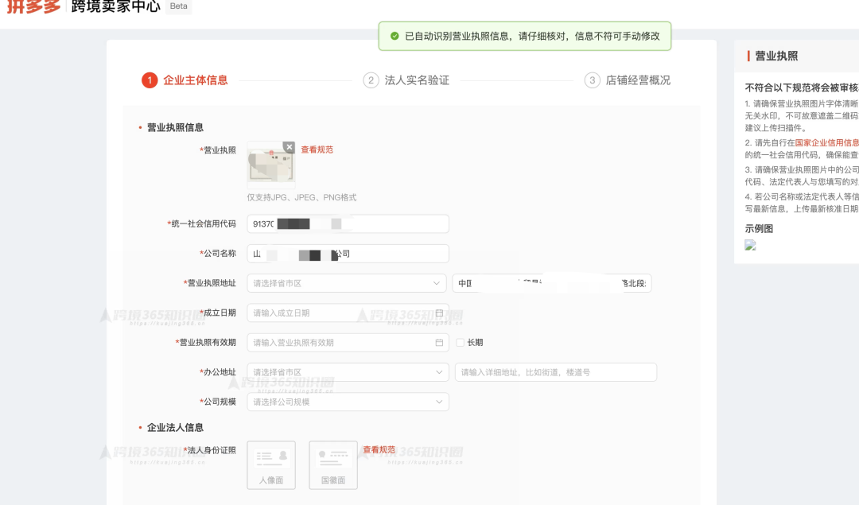View the uploaded business license thumbnail
The image size is (859, 505).
tap(270, 164)
